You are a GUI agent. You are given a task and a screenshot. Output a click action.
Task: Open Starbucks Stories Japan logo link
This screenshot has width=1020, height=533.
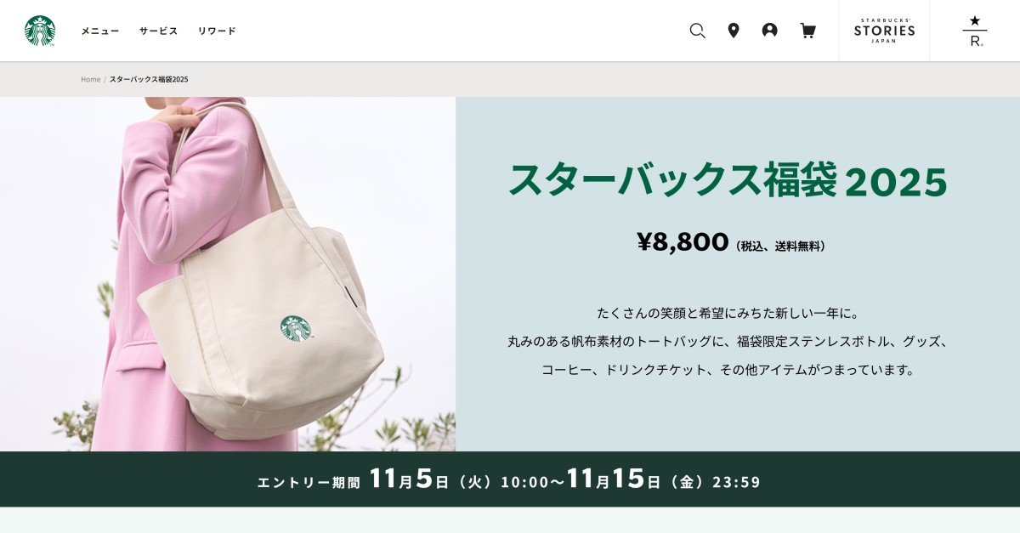(884, 31)
